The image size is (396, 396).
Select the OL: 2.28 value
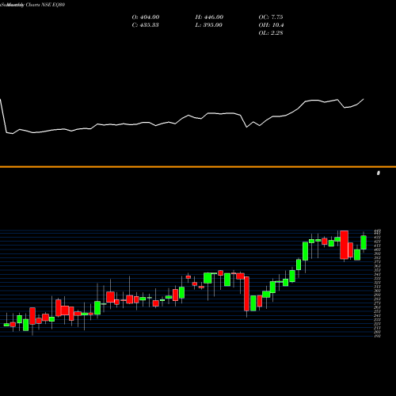pos(271,33)
